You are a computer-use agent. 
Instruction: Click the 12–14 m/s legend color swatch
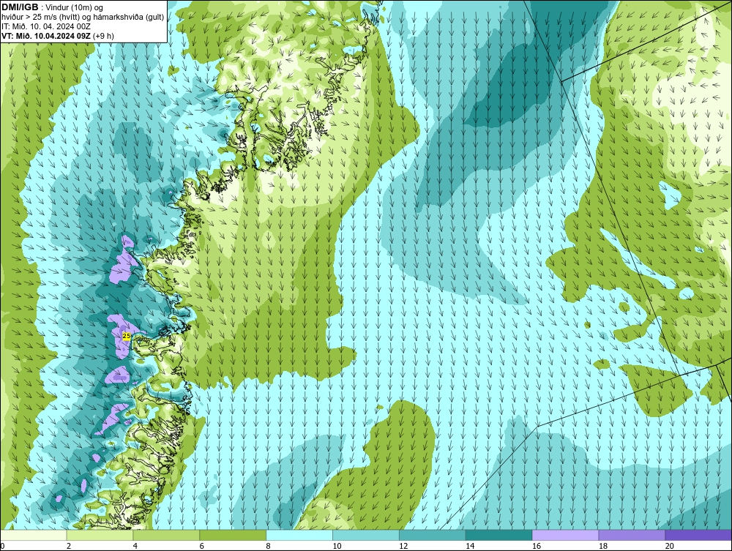point(433,535)
